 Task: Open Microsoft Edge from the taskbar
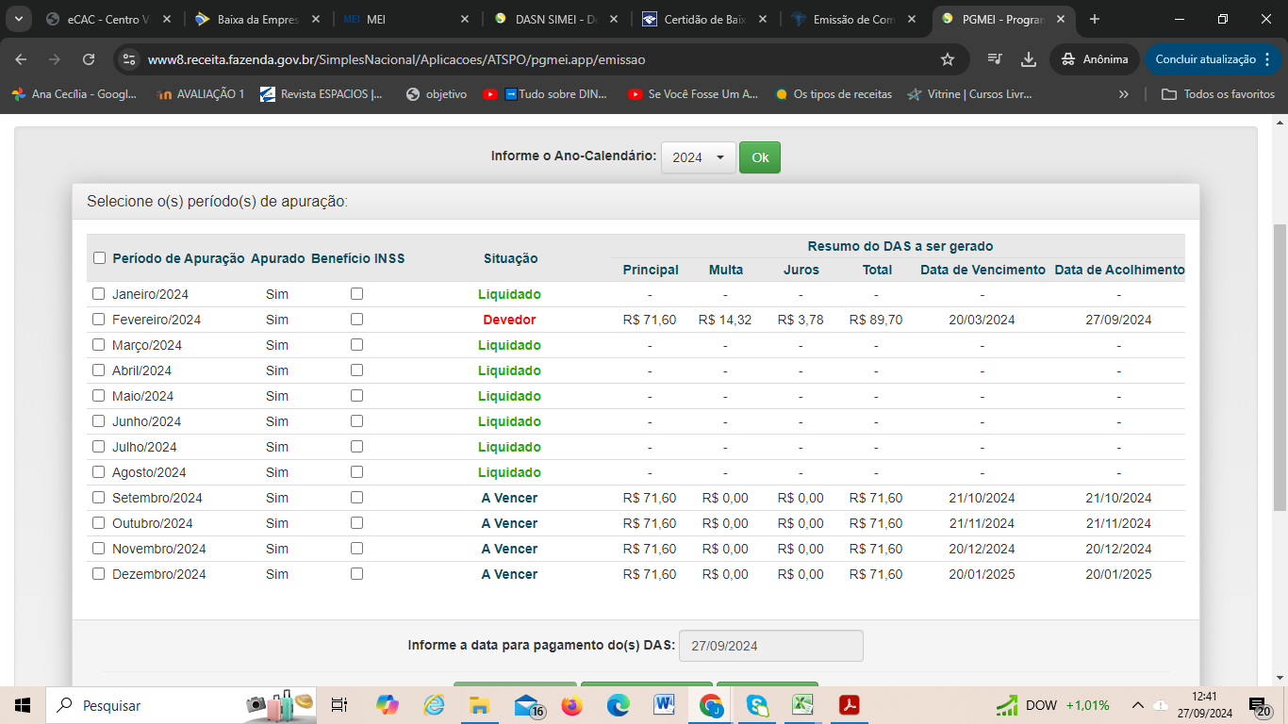pos(619,705)
